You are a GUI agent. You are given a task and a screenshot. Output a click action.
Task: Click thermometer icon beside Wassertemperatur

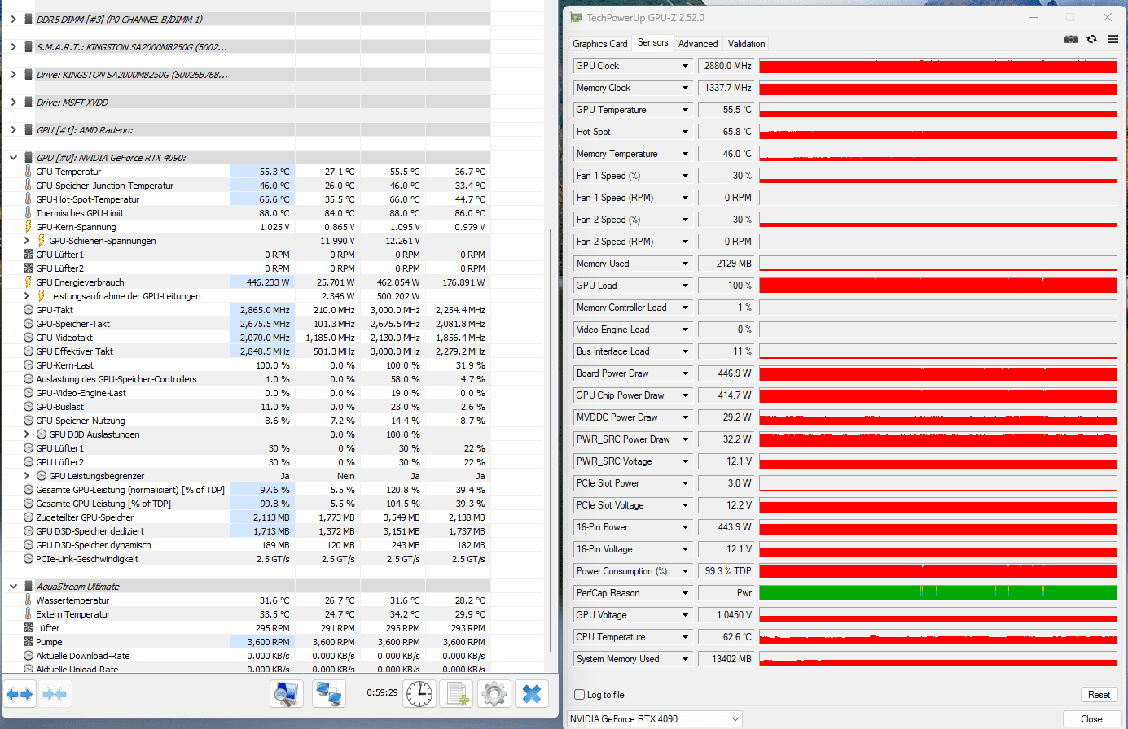28,600
